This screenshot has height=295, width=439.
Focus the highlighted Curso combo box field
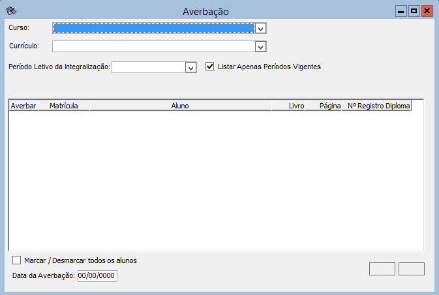point(153,29)
